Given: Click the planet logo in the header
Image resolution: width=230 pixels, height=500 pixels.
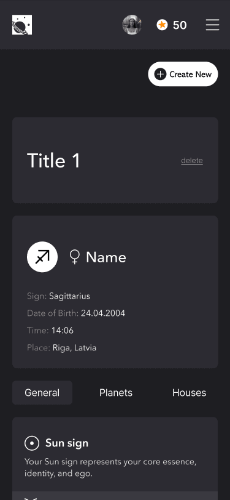Looking at the screenshot, I should (22, 25).
